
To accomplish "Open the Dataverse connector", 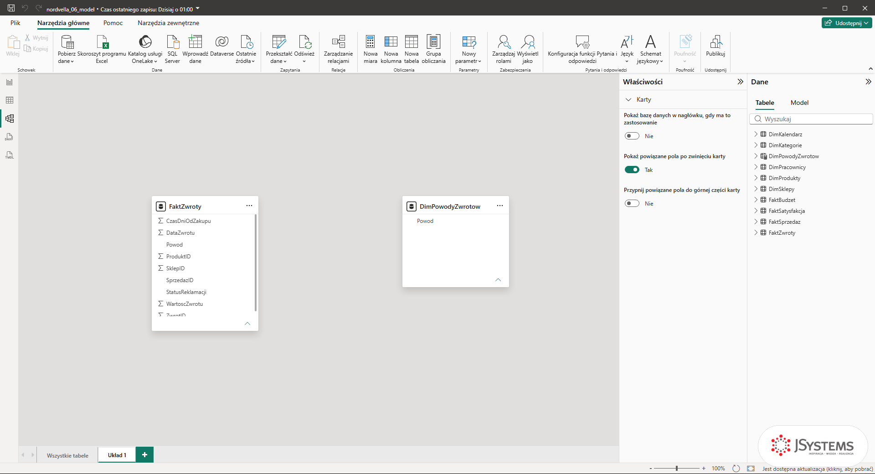I will tap(222, 46).
